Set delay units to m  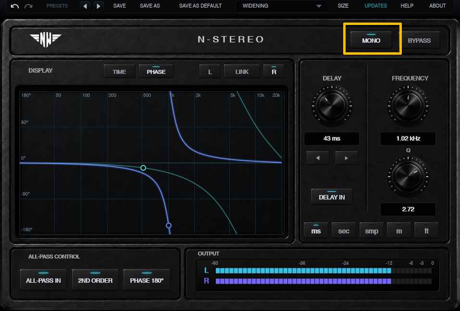click(399, 231)
